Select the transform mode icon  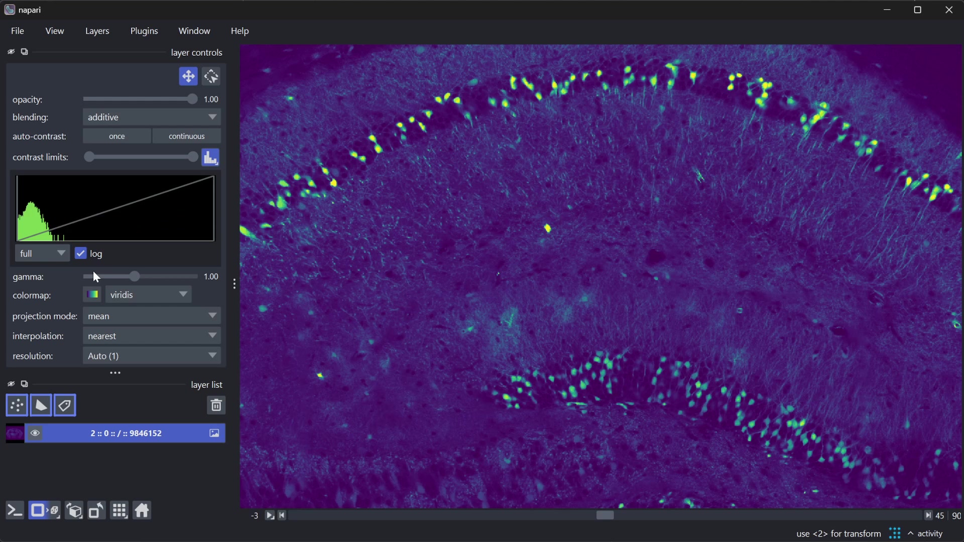tap(211, 77)
